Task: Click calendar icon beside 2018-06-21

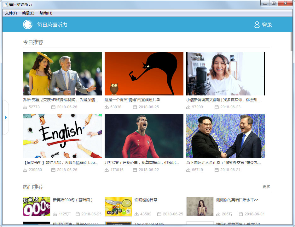Action: coord(217,170)
